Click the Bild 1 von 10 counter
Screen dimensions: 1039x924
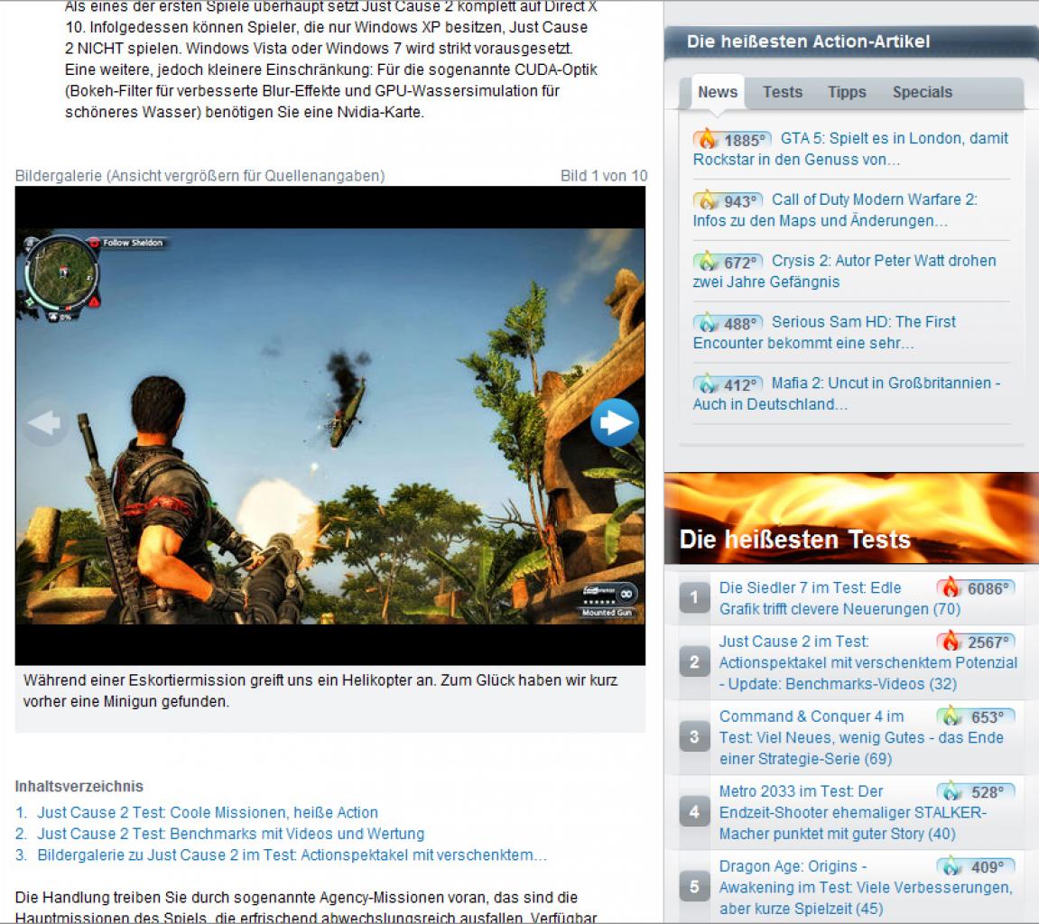click(x=604, y=176)
